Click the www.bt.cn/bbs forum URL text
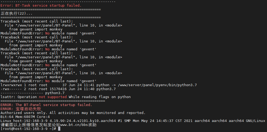Viewport: 267px width, 132px height. tap(74, 125)
